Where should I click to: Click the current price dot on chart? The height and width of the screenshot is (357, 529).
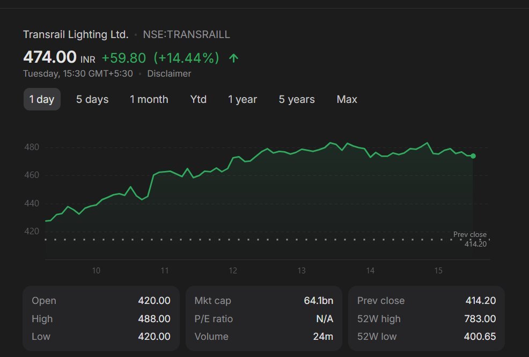[x=473, y=156]
